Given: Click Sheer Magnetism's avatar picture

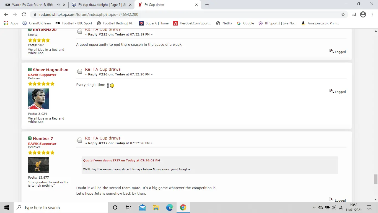Looking at the screenshot, I should (x=38, y=99).
